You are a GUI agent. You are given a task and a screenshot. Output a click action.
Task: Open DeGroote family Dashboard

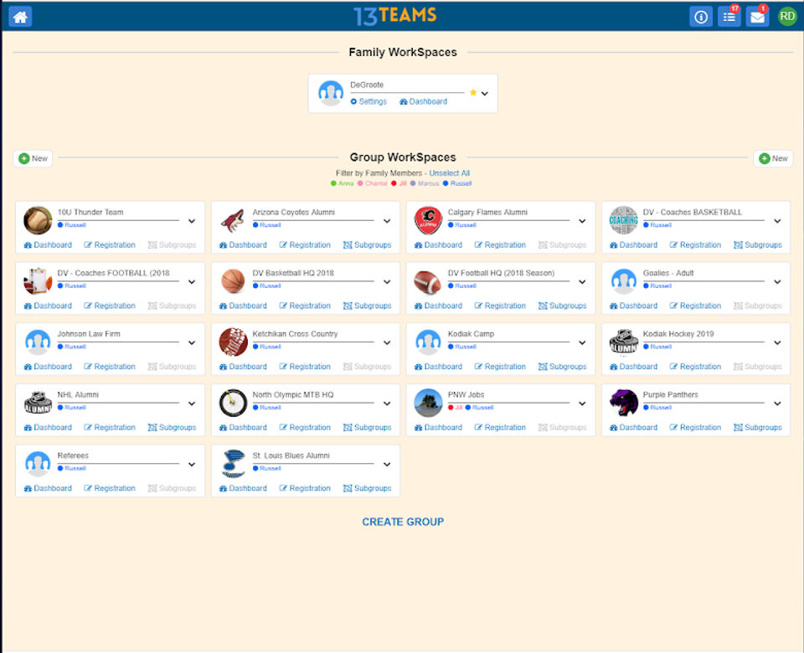coord(424,101)
